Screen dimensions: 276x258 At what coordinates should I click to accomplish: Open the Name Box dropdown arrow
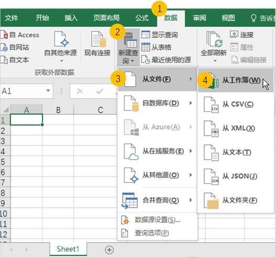(48, 91)
